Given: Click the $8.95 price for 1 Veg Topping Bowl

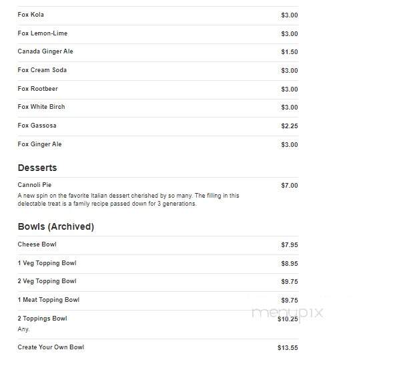Looking at the screenshot, I should 290,264.
